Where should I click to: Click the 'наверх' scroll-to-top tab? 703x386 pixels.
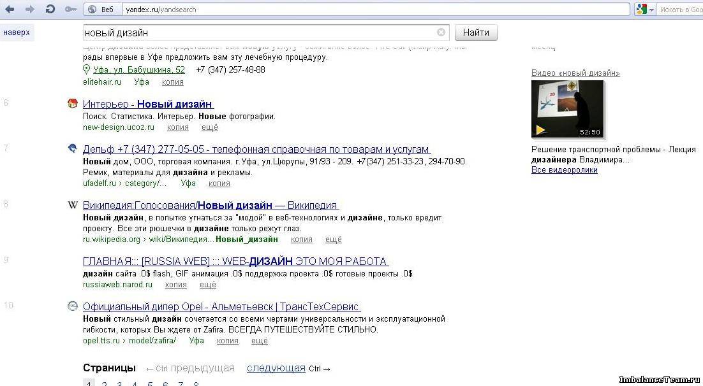pos(17,32)
